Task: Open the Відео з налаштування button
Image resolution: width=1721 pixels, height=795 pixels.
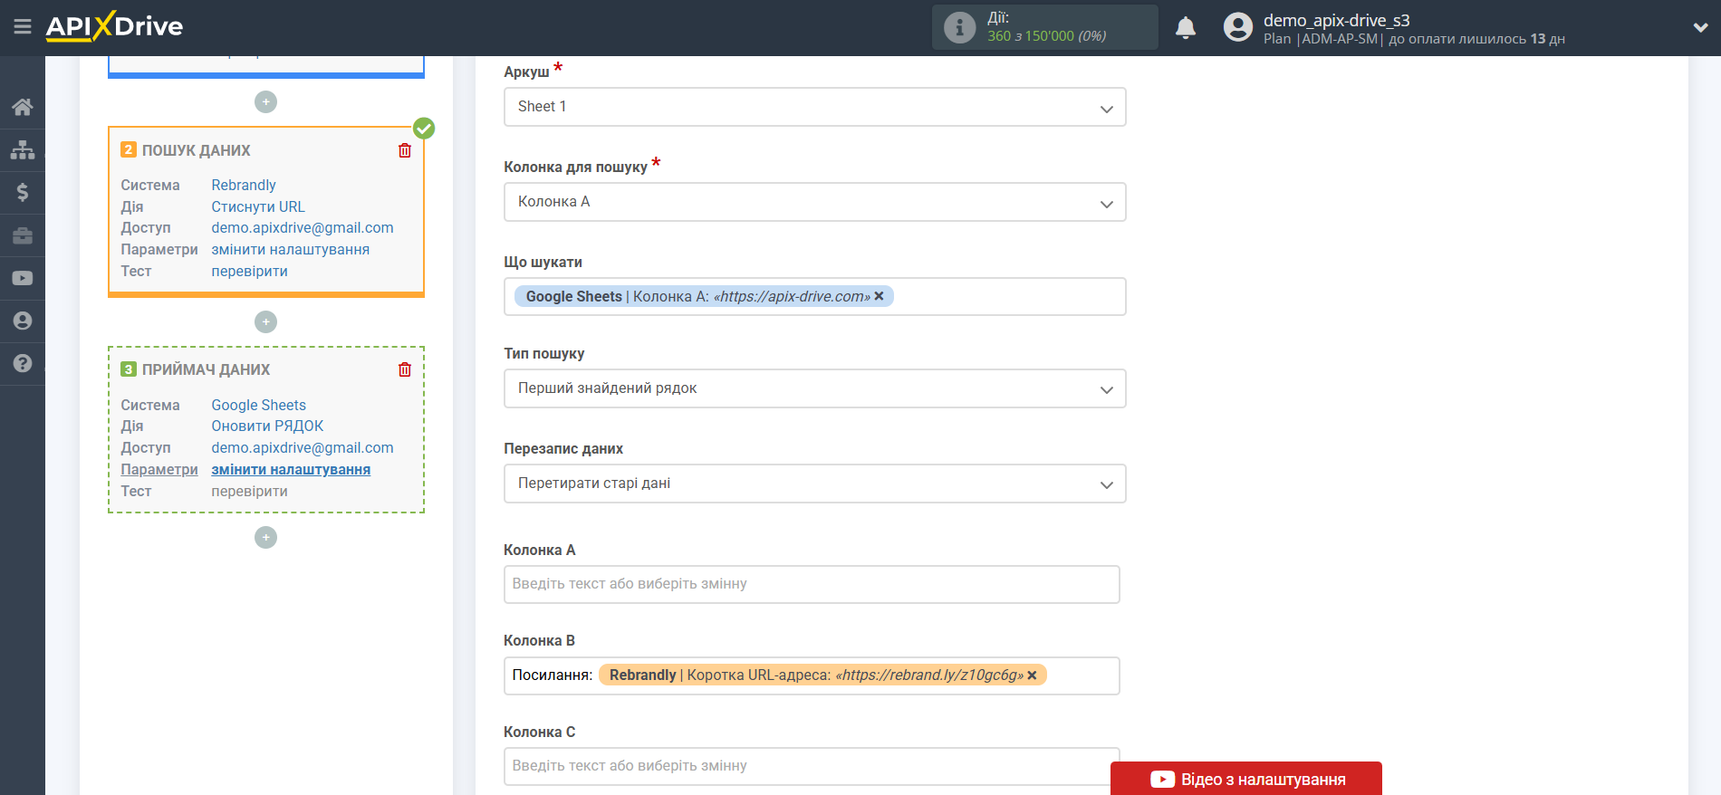Action: 1246,779
